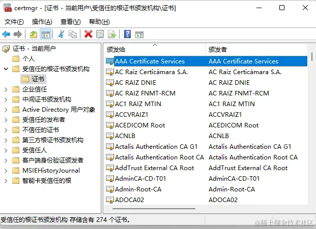Toggle the Show/Hide Action Pane icon
The image size is (316, 229).
tap(139, 35)
